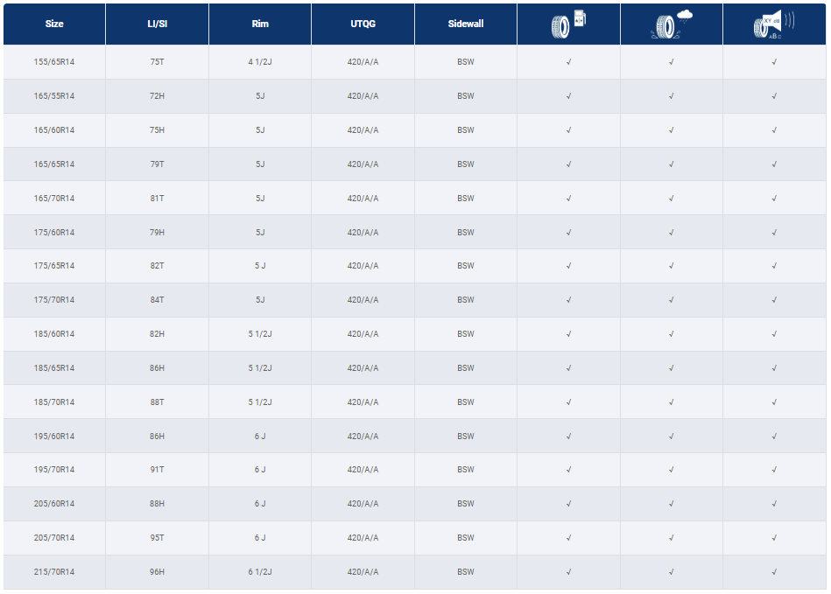Click the fuel efficiency tire icon header
Image resolution: width=831 pixels, height=594 pixels.
point(568,24)
